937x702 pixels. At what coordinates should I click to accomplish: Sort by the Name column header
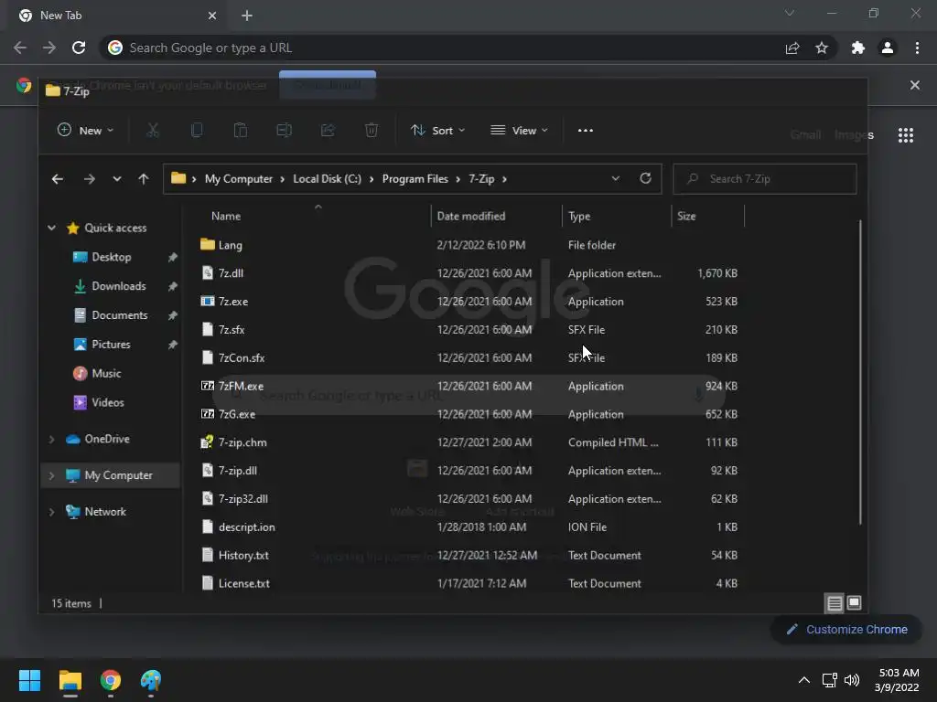226,216
